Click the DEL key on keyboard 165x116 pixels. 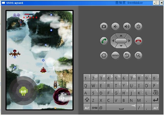coord(155,92)
